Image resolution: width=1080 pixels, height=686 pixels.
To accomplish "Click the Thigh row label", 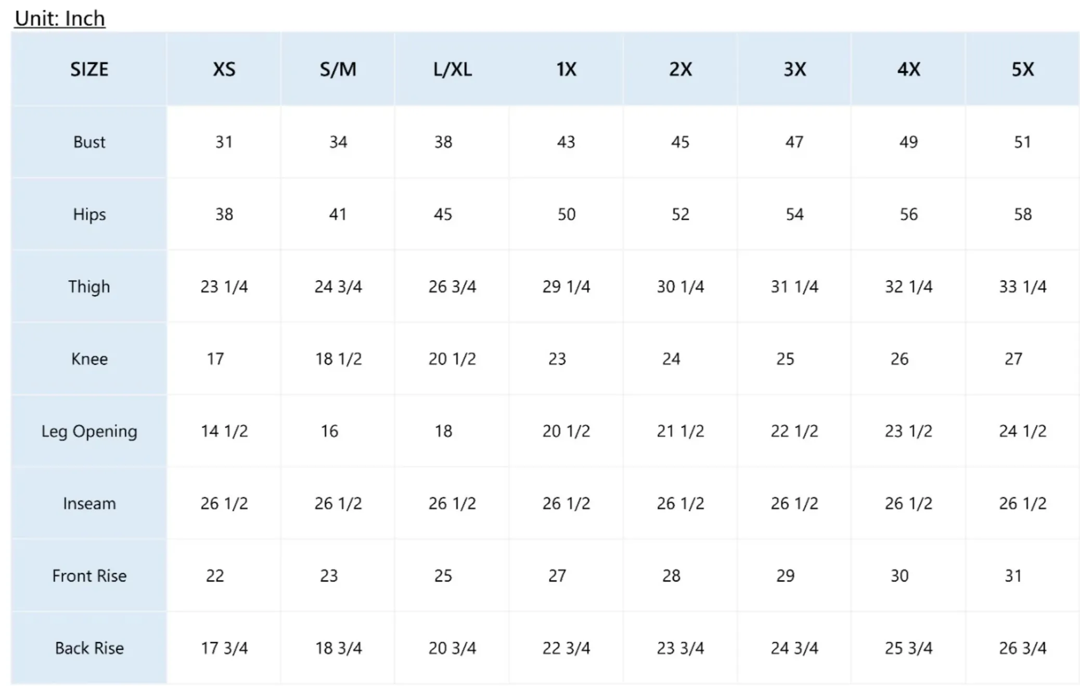I will point(89,286).
